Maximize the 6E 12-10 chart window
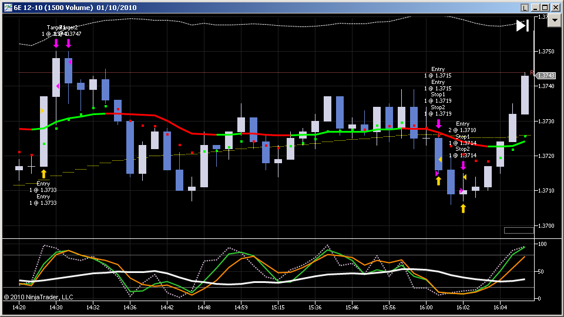The image size is (564, 317). point(545,8)
